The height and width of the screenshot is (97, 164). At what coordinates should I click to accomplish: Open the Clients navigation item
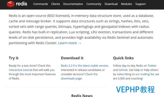[x=56, y=4]
